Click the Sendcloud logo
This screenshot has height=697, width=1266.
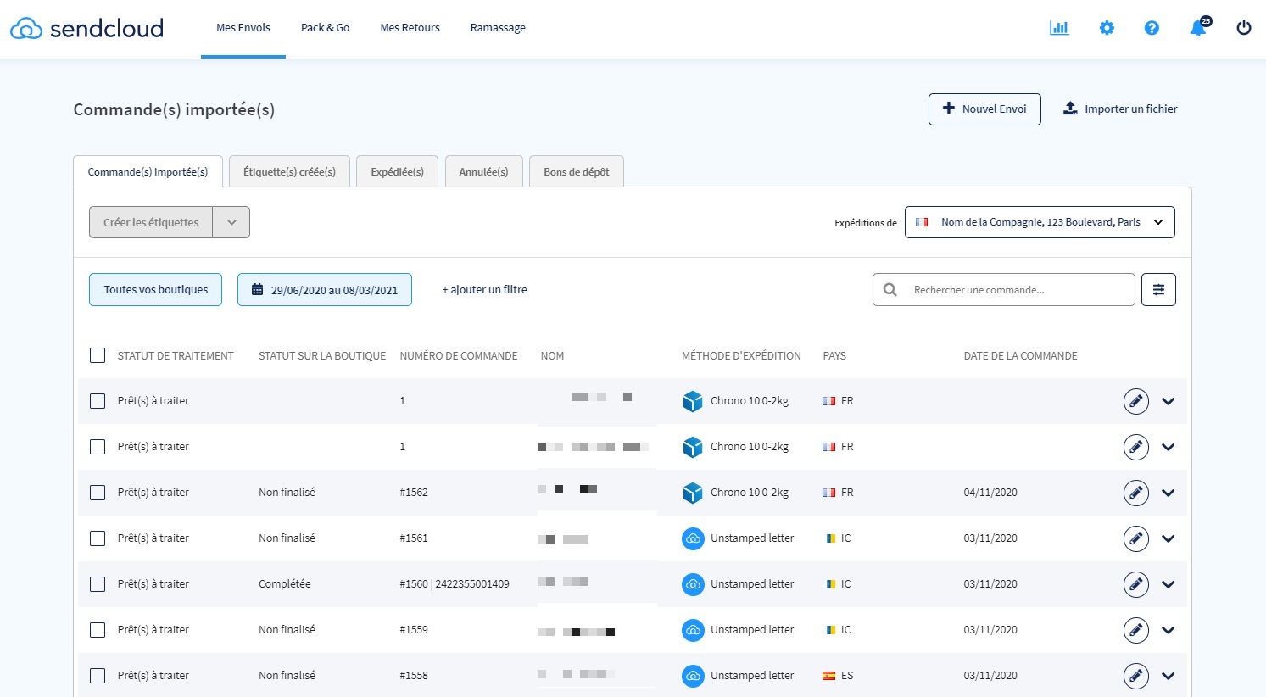click(x=86, y=28)
